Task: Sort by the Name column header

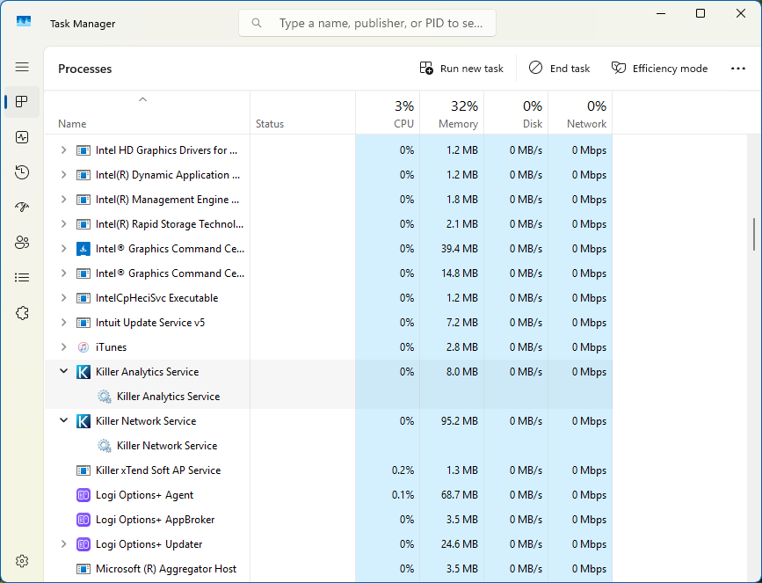Action: (147, 113)
